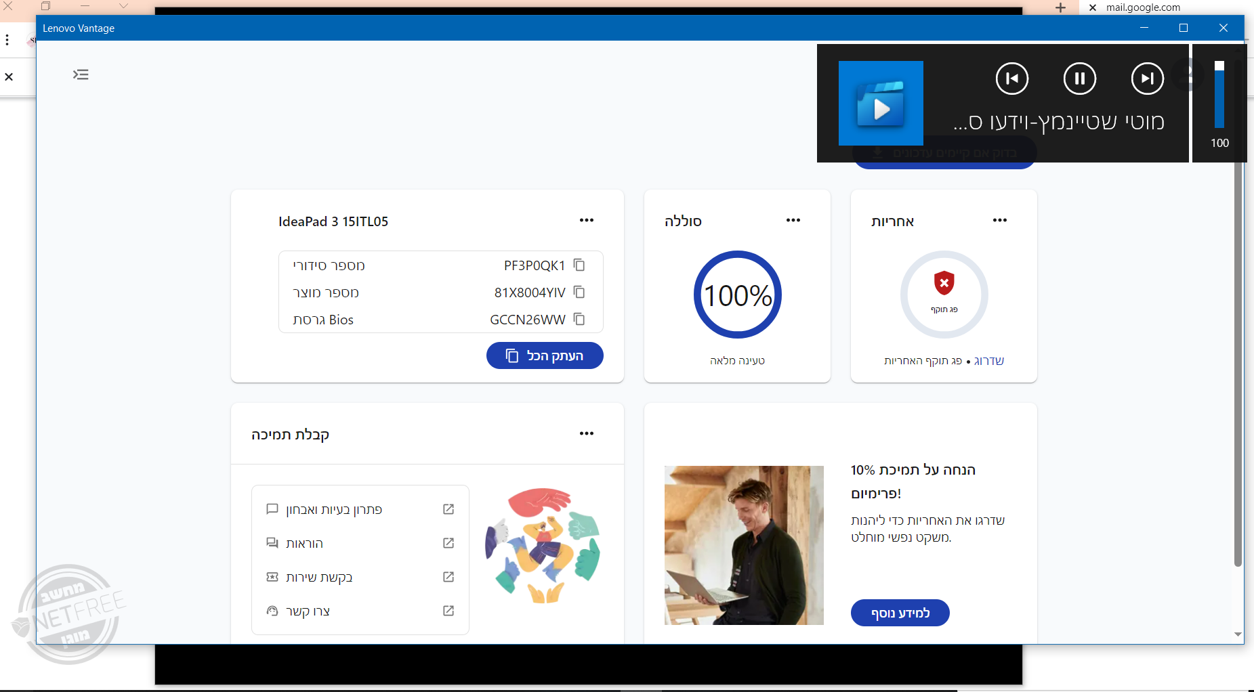Open a new tab in the background browser

1061,7
